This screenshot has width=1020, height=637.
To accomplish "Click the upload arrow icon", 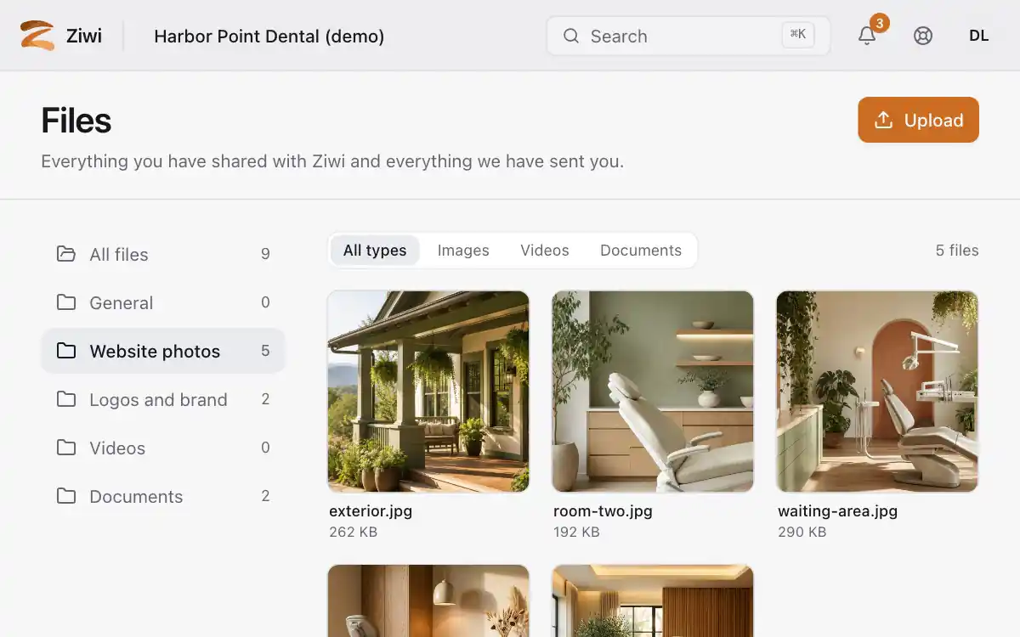I will tap(883, 120).
